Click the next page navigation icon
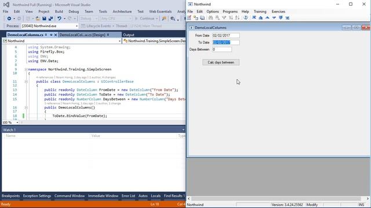Viewport: 371px width, 208px height. (x=281, y=18)
